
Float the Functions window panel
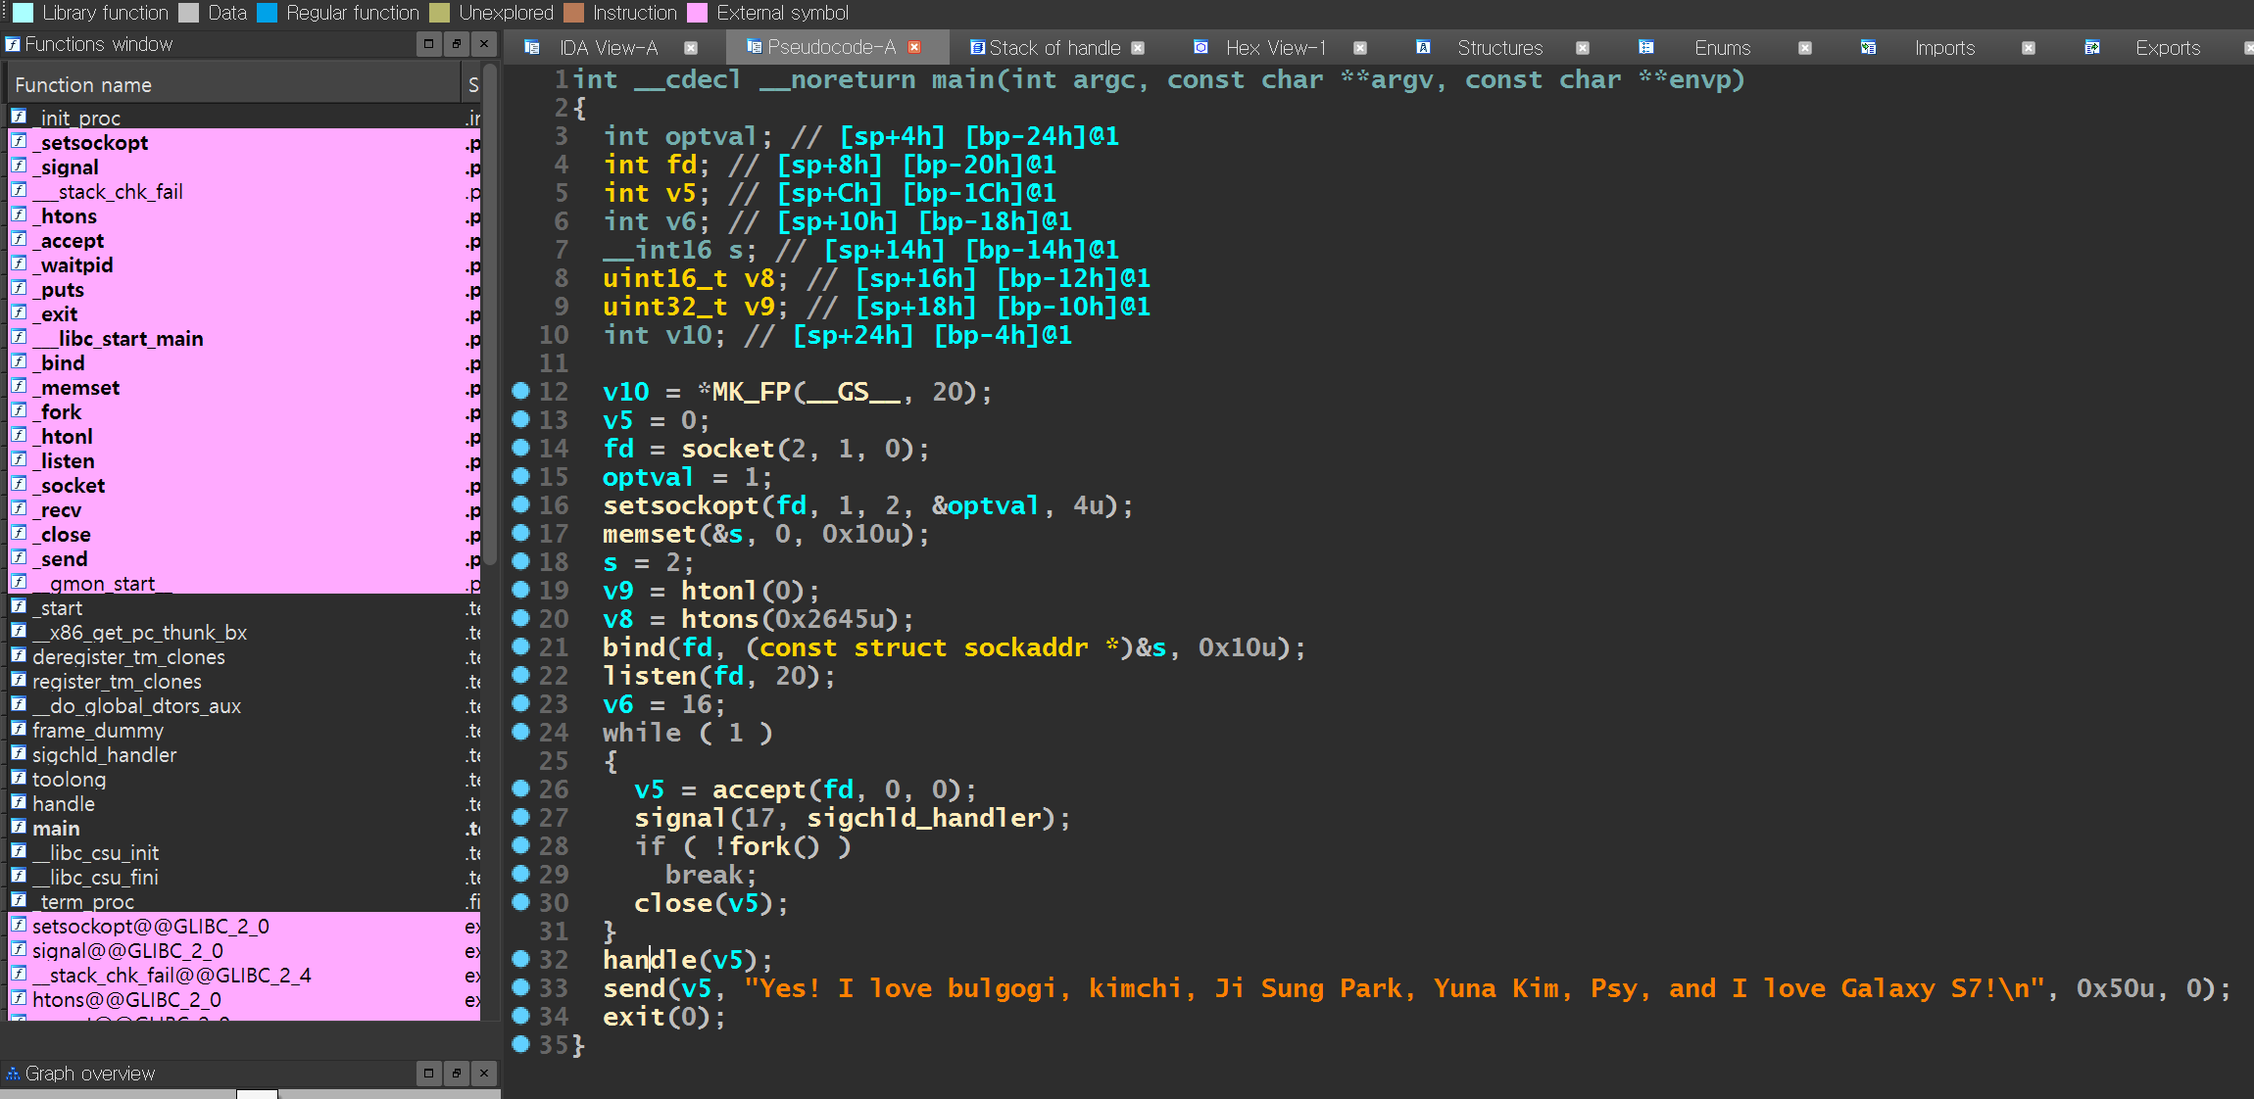[x=457, y=44]
